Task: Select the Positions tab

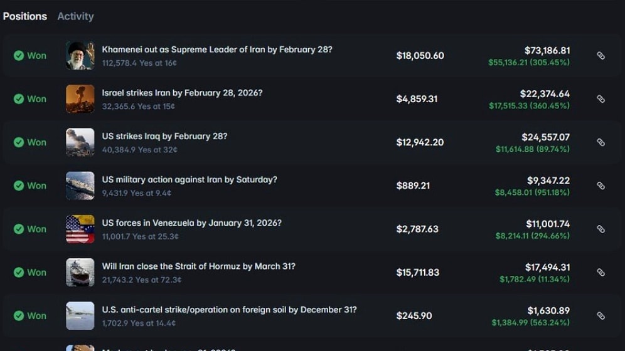Action: [x=24, y=16]
